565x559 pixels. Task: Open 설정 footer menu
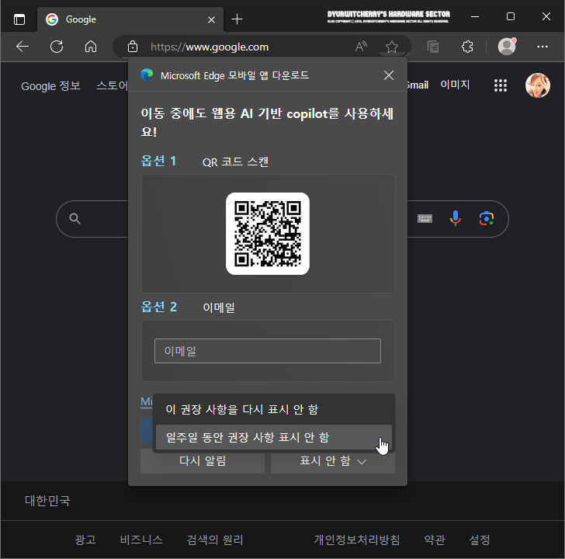[x=480, y=540]
